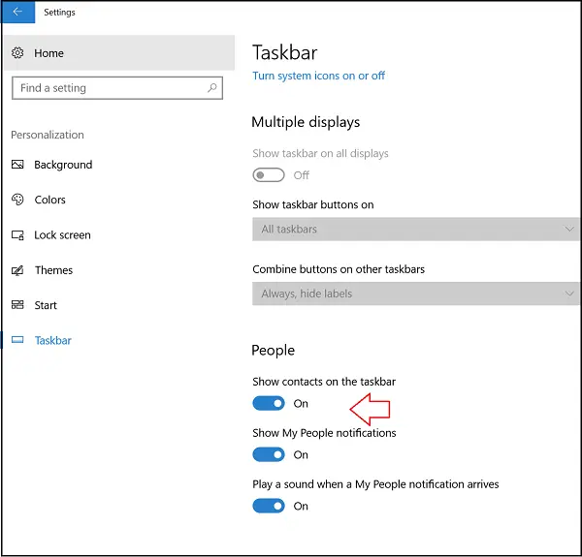Viewport: 582px width, 557px height.
Task: Click the Start tiles icon
Action: [x=17, y=305]
